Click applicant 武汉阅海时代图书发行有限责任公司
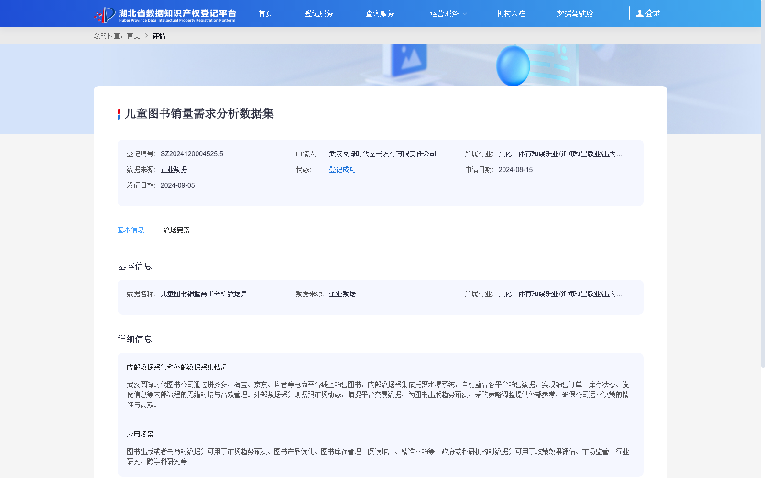 click(382, 154)
